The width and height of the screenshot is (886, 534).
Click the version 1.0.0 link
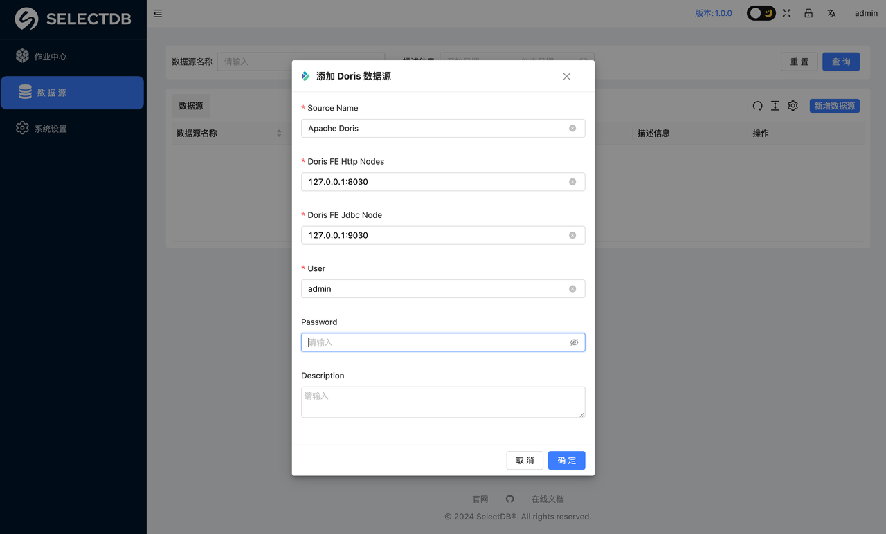point(713,13)
